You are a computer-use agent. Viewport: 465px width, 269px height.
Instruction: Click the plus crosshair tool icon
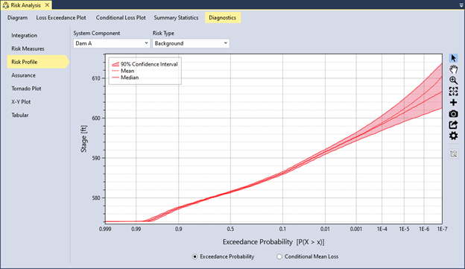453,103
